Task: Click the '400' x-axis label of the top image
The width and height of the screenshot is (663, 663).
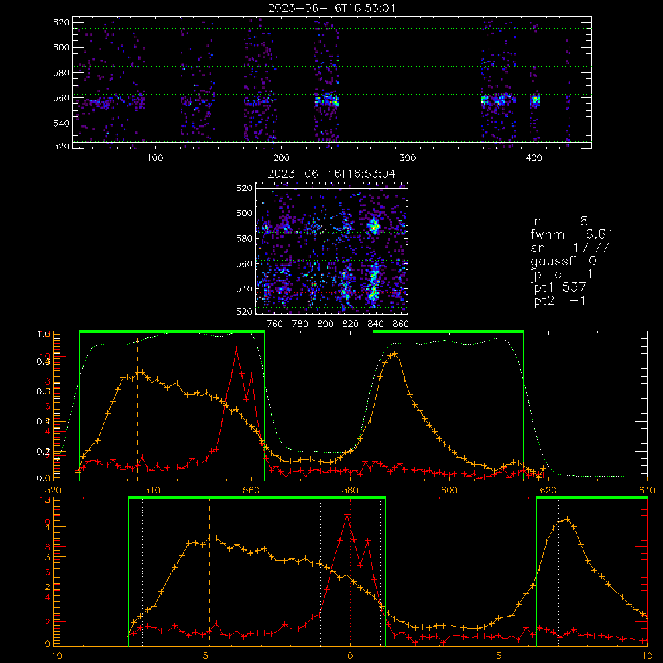Action: click(x=534, y=158)
